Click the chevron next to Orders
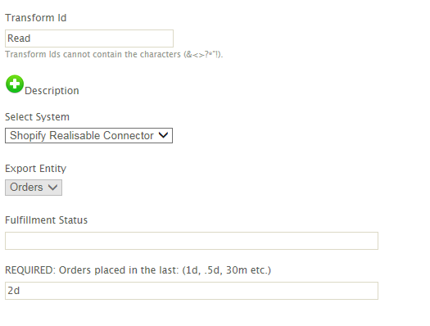The height and width of the screenshot is (326, 430). pyautogui.click(x=52, y=188)
